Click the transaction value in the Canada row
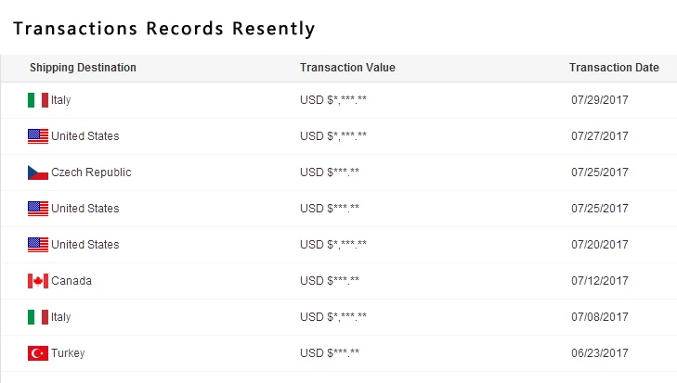The height and width of the screenshot is (383, 677). click(x=330, y=281)
